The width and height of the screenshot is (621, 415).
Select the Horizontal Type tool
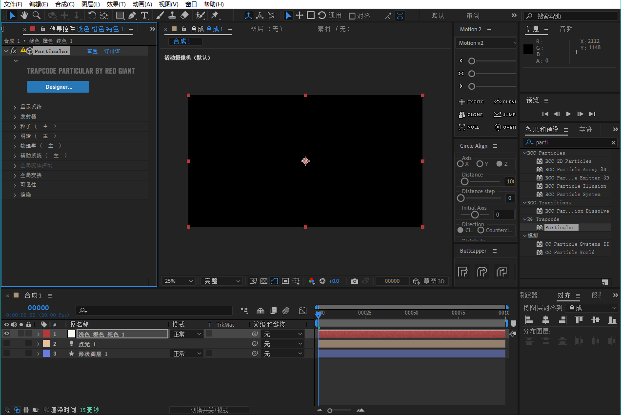(144, 16)
